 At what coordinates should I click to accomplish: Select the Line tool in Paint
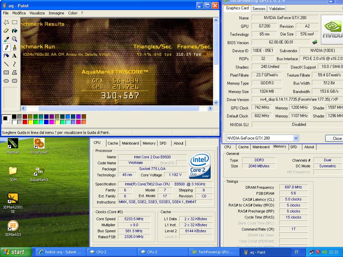[6, 64]
